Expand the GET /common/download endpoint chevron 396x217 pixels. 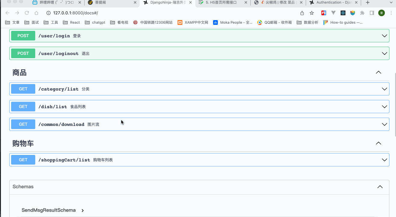click(x=384, y=124)
